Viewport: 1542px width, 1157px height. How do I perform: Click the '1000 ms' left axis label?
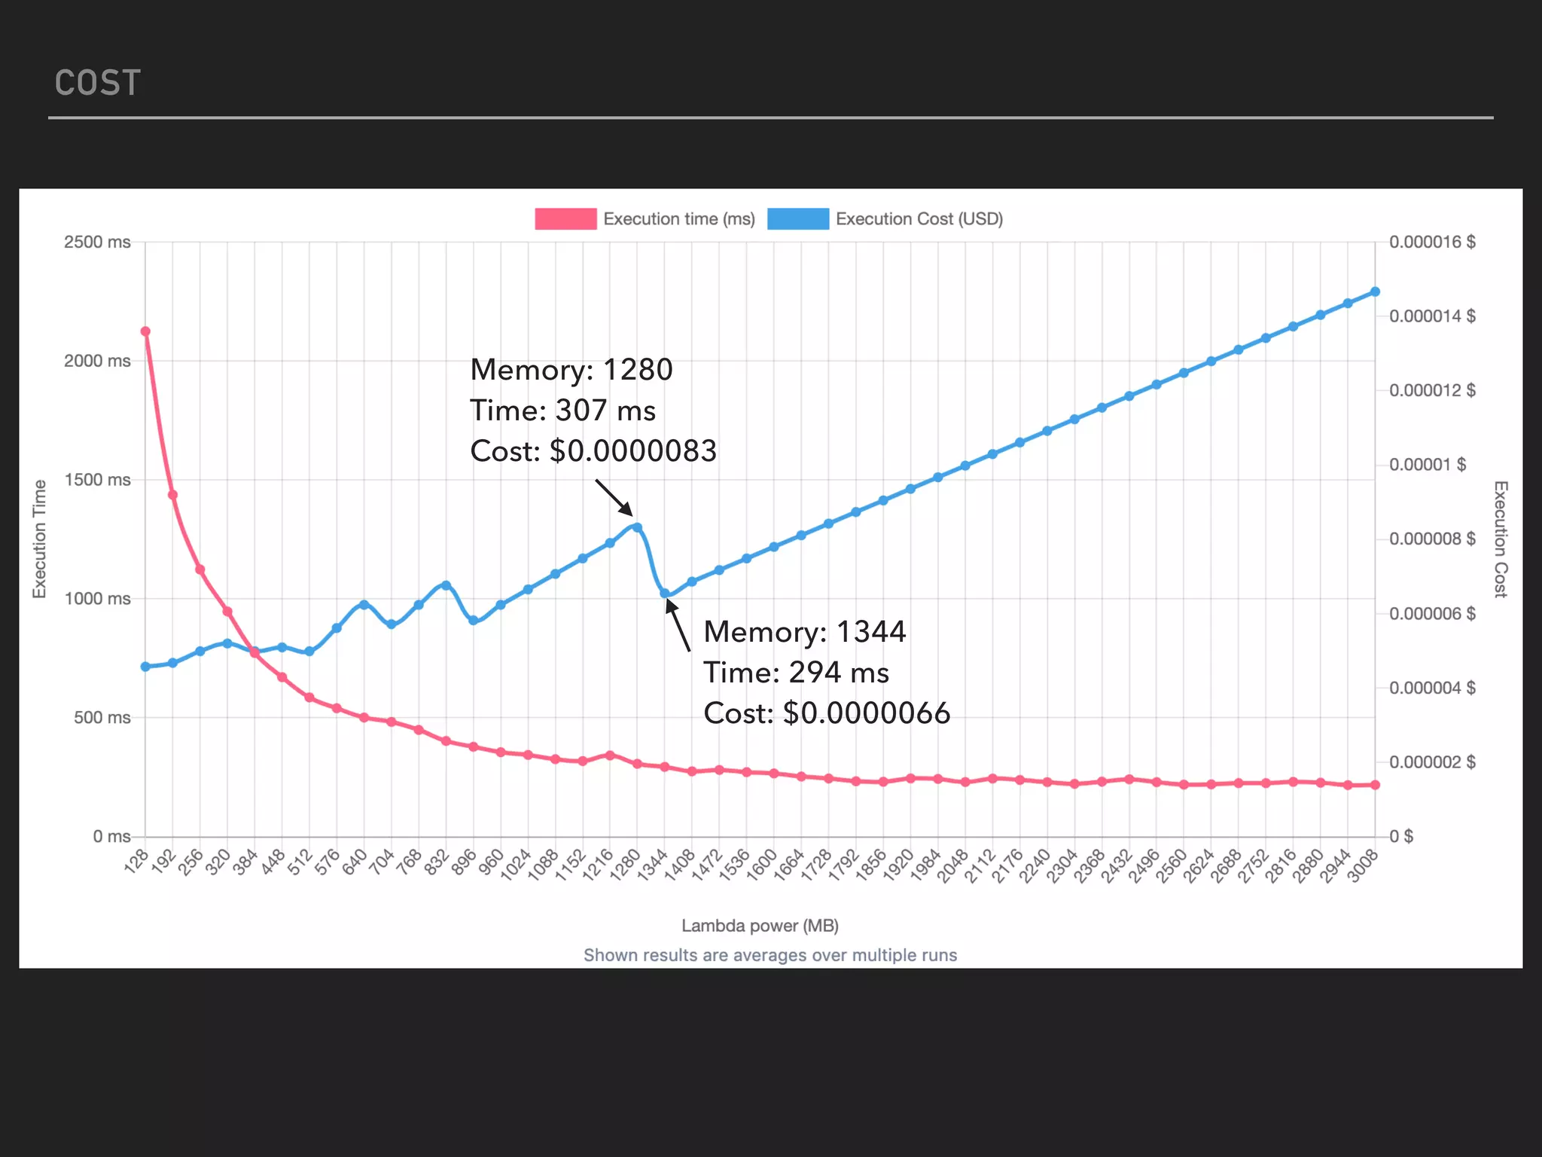[x=97, y=599]
